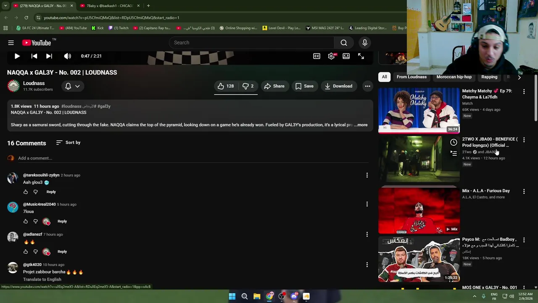Download the video
Image resolution: width=538 pixels, height=303 pixels.
point(338,86)
